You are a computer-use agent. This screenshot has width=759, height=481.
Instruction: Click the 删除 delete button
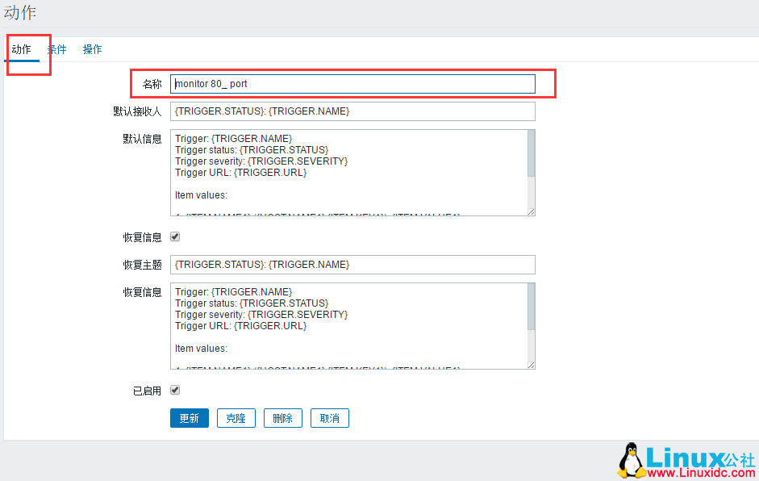(282, 418)
